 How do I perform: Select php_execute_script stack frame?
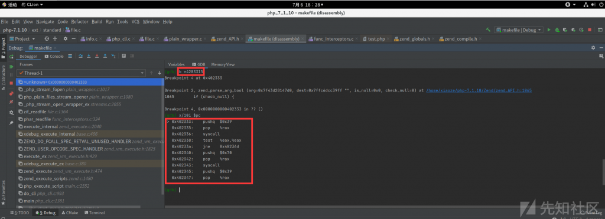pyautogui.click(x=90, y=186)
